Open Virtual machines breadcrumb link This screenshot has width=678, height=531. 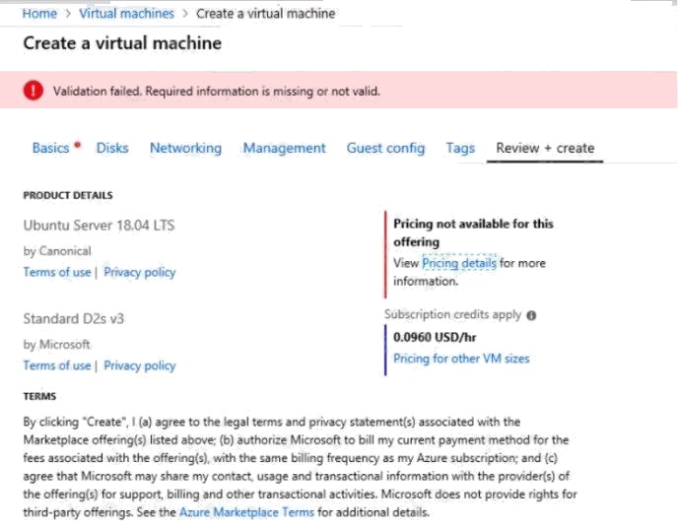[126, 14]
